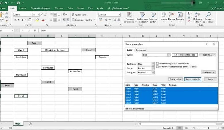The image size is (224, 130).
Task: Open Formato cells menu
Action: point(180,18)
